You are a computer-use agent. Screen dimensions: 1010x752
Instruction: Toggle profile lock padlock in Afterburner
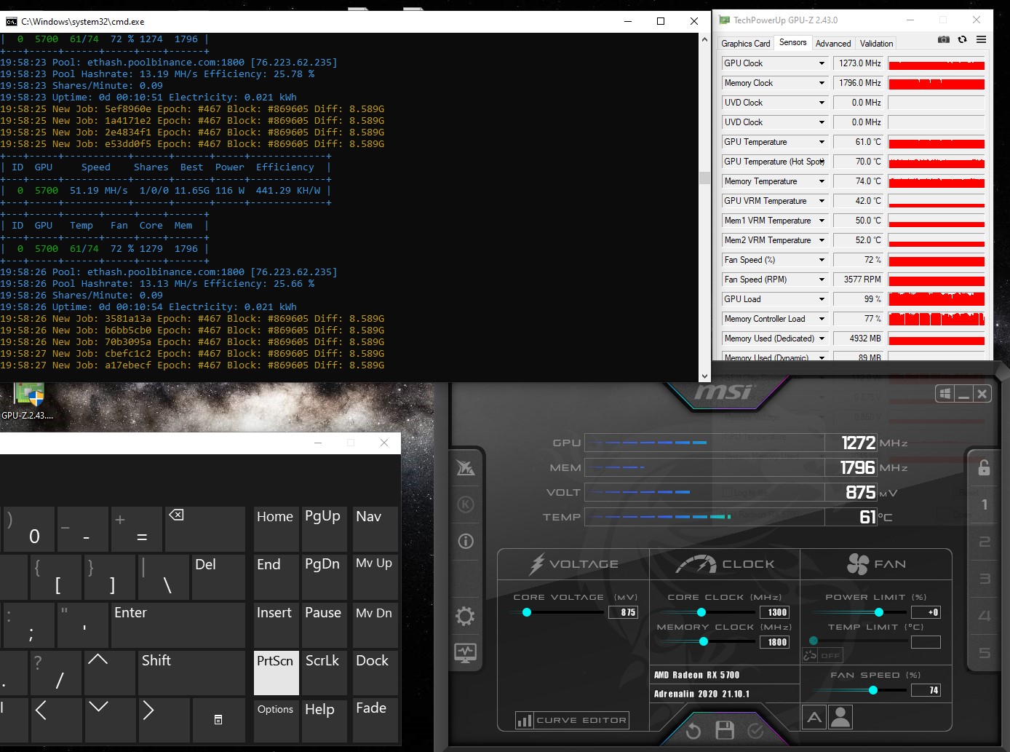(x=984, y=467)
